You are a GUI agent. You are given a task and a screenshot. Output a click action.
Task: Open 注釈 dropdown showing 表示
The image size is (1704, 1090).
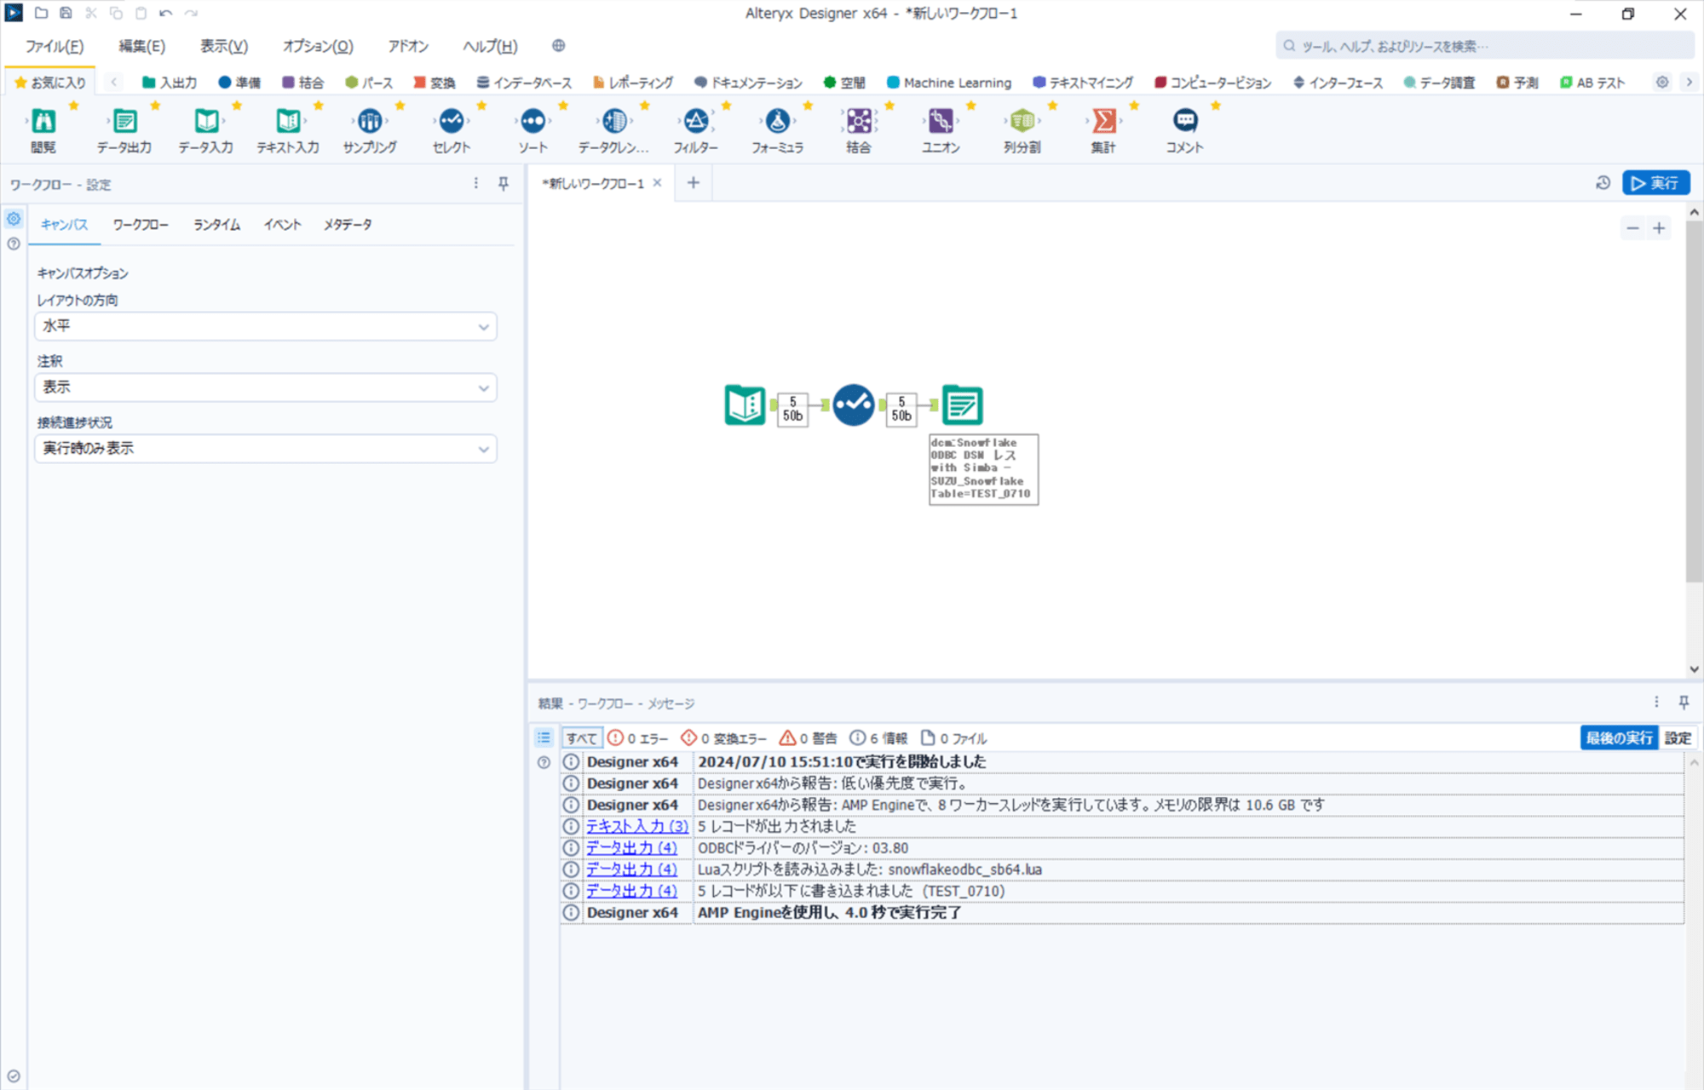coord(266,387)
